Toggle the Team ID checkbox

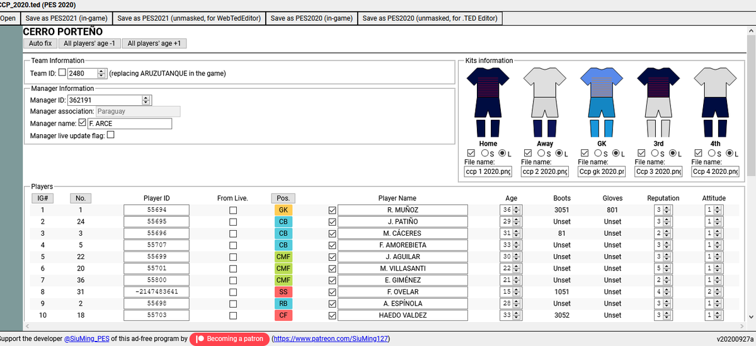pos(62,72)
